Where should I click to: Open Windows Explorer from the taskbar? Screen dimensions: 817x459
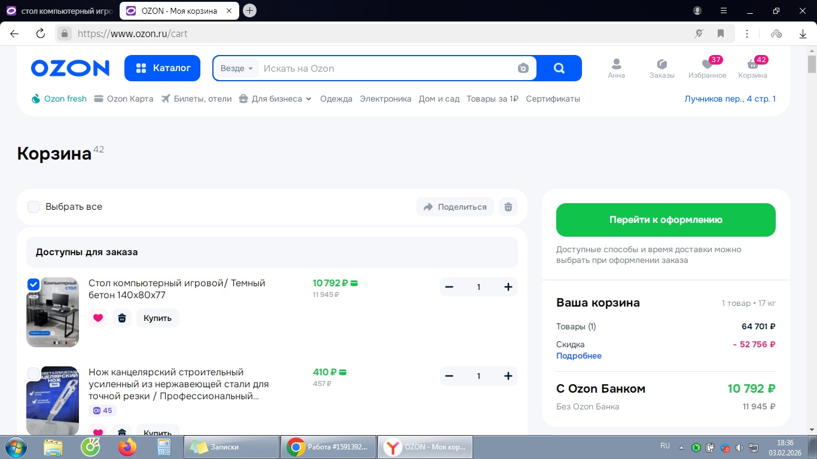click(x=53, y=447)
